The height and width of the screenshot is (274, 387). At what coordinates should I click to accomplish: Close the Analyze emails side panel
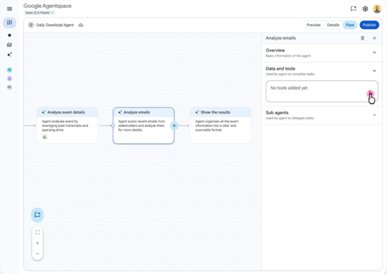374,38
